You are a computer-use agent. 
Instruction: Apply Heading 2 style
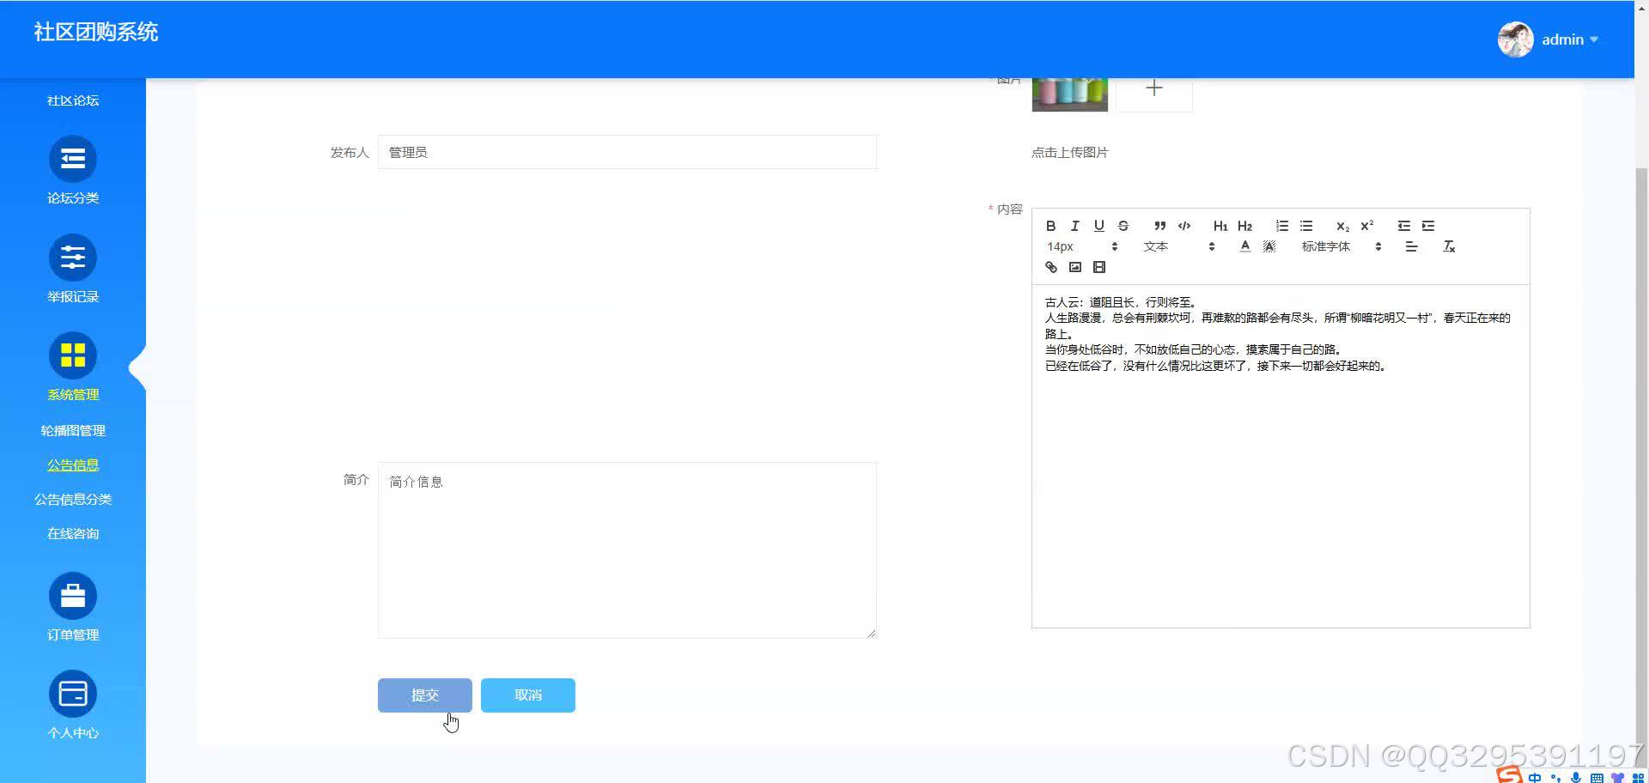[1244, 226]
